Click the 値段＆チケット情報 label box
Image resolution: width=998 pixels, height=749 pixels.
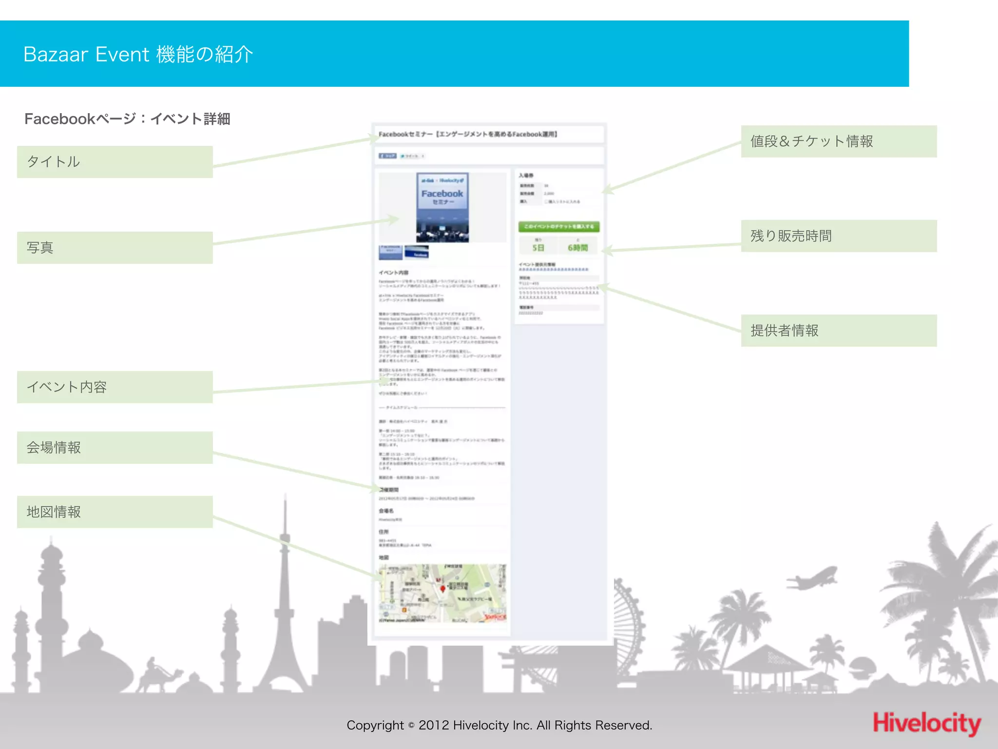pos(839,141)
